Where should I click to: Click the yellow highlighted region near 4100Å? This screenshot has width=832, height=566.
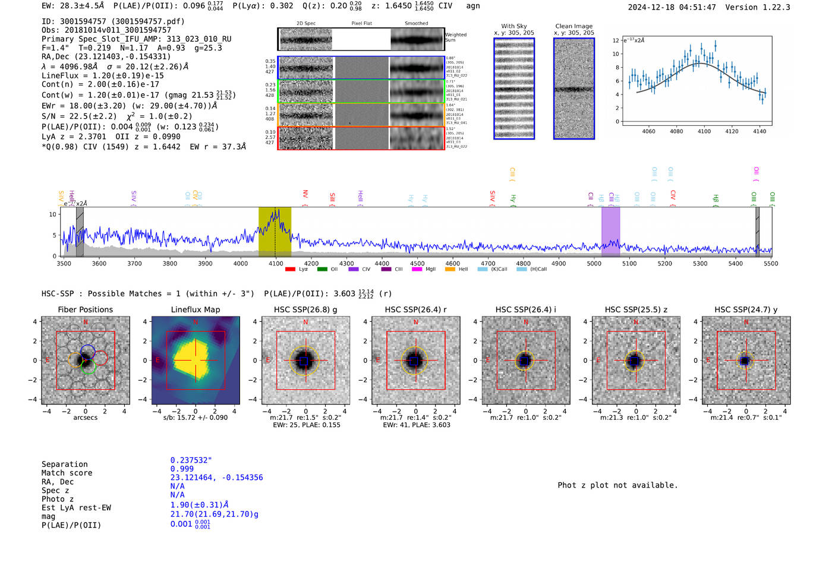click(x=275, y=232)
